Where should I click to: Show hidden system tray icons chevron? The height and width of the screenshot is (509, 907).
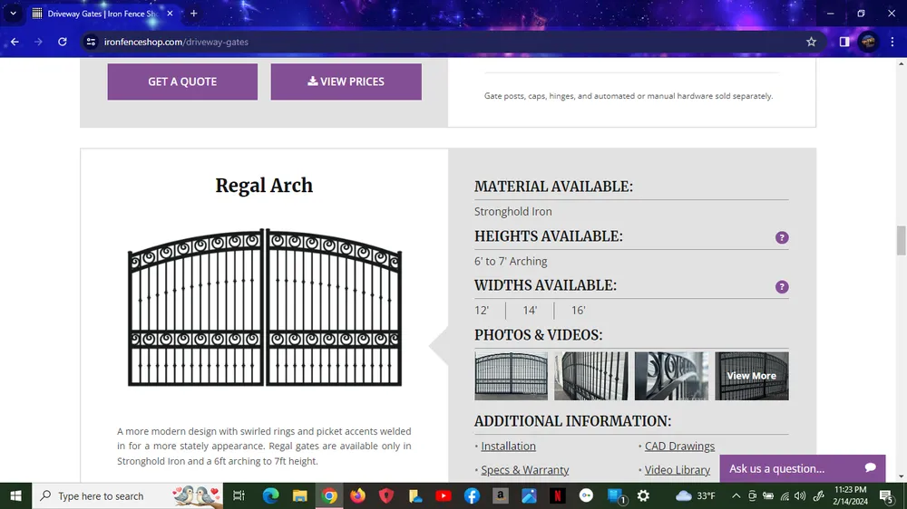736,495
